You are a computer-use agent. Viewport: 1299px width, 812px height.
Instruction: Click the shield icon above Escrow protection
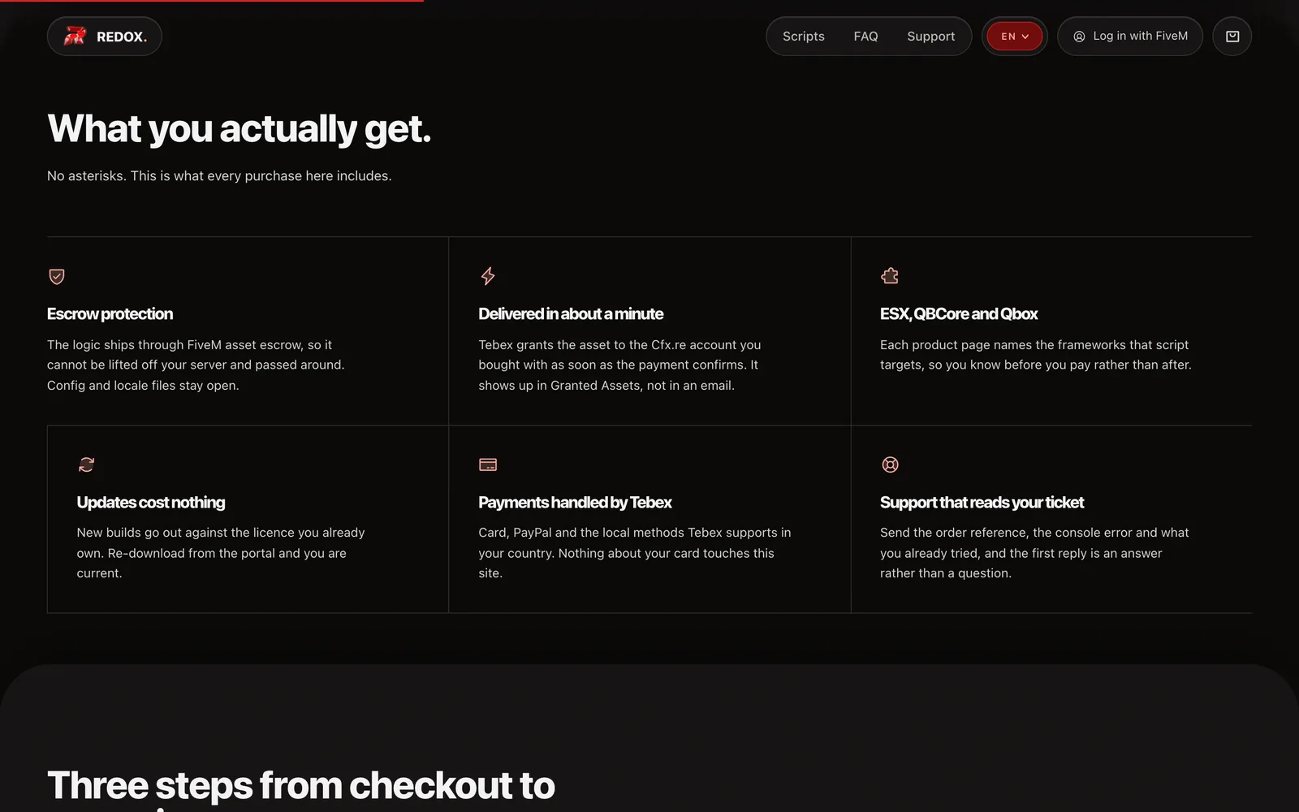pyautogui.click(x=57, y=276)
